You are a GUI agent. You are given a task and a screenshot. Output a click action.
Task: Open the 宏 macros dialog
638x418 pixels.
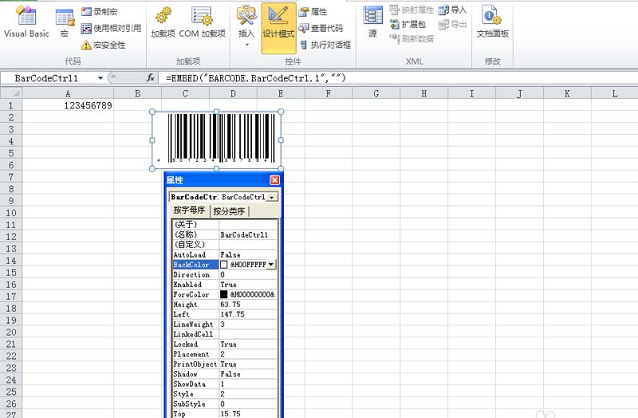pos(65,22)
